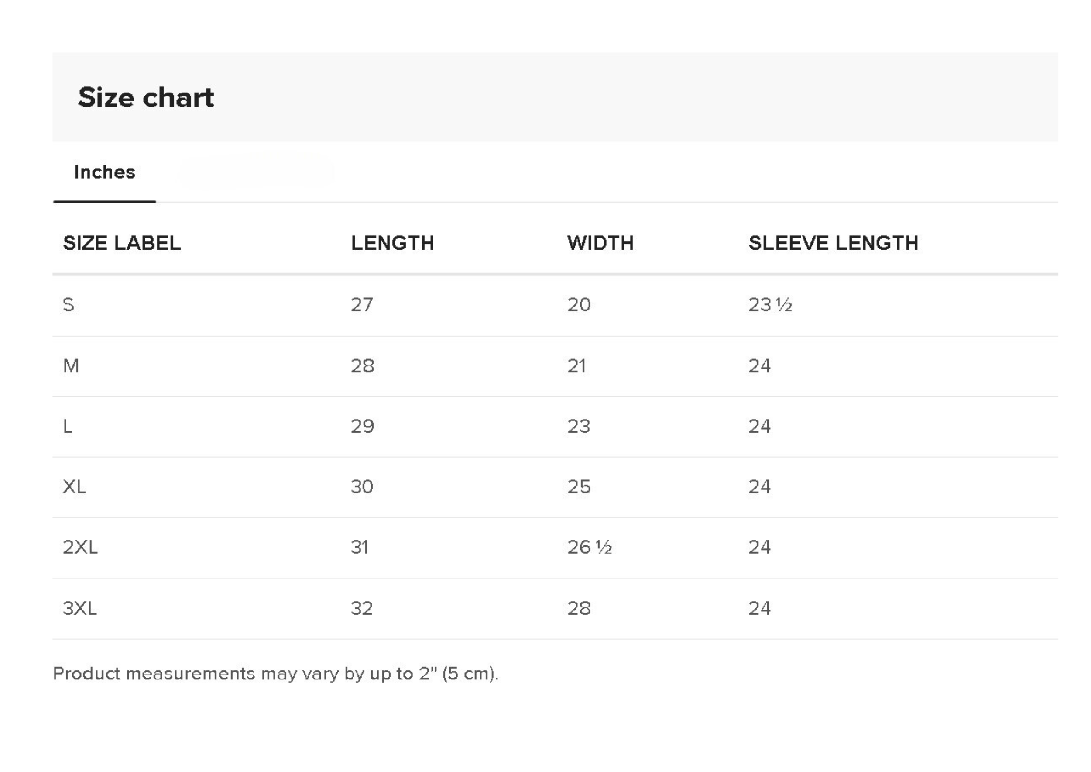Click the 23 ½ sleeve length value

click(770, 305)
